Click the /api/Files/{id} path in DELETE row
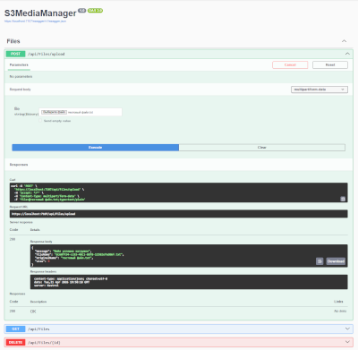Screen dimensions: 358x350 [x=44, y=342]
